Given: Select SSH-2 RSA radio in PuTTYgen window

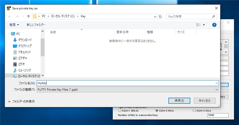Looking at the screenshot, I should tap(157, 111).
